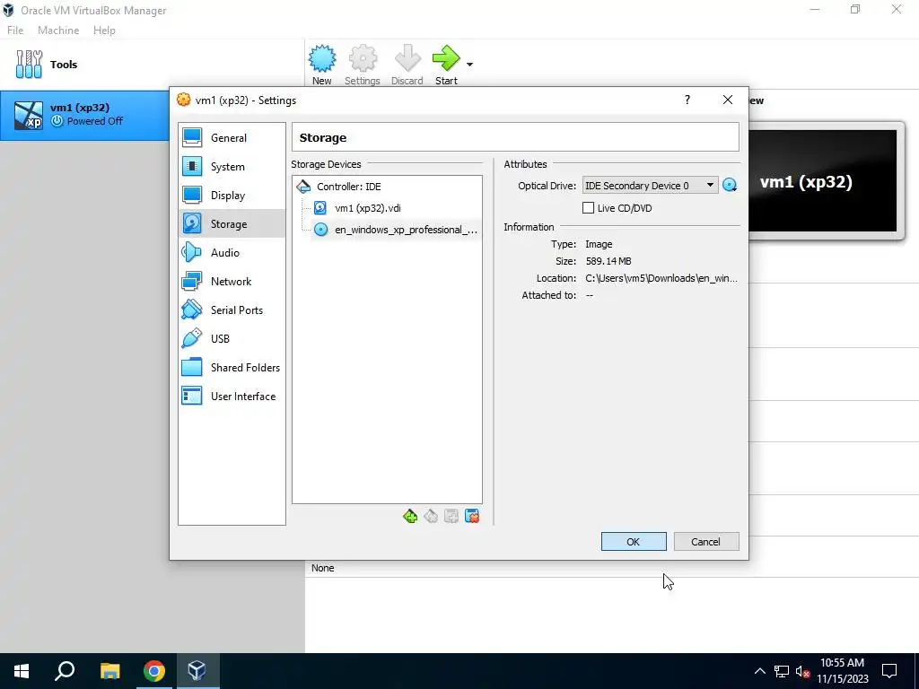This screenshot has width=919, height=689.
Task: Click the vm1 (xp32) preview thumbnail
Action: pyautogui.click(x=822, y=181)
